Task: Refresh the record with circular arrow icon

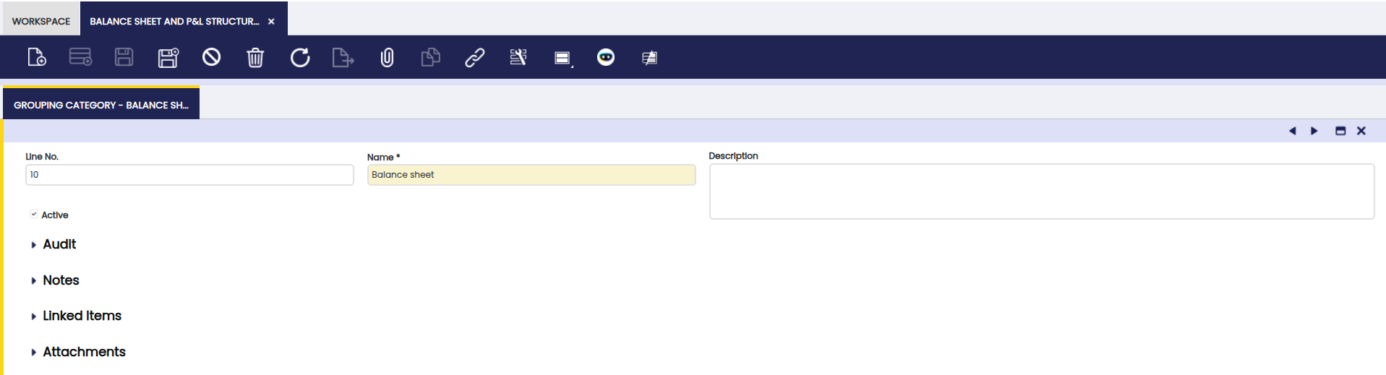Action: coord(300,57)
